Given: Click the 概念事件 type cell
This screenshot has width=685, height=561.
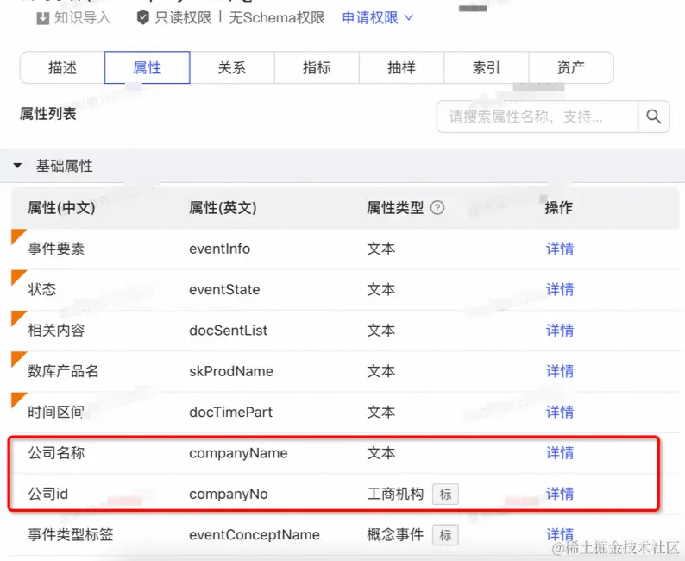Looking at the screenshot, I should point(395,534).
